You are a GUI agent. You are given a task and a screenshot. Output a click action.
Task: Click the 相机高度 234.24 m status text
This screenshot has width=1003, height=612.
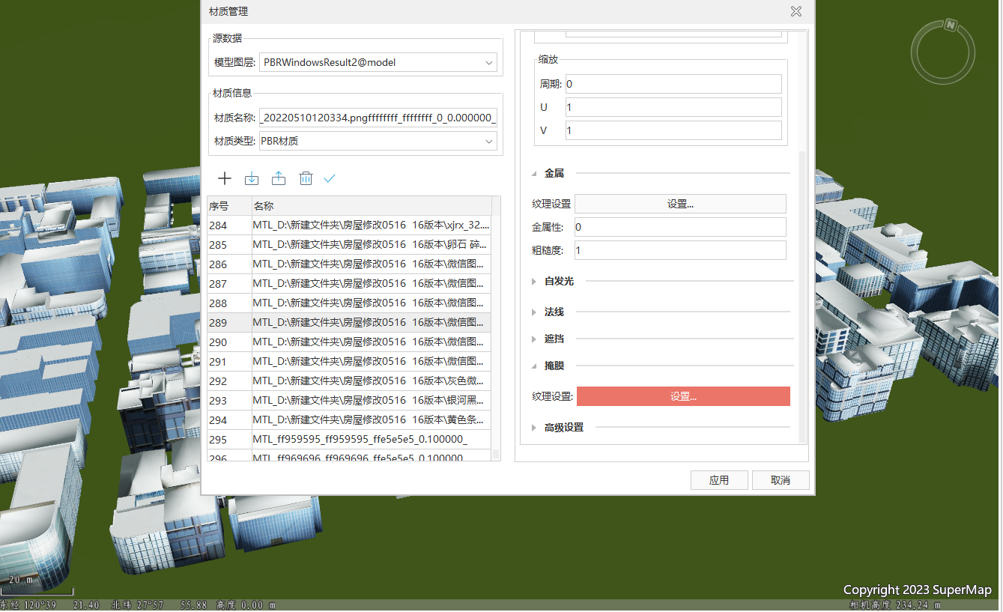[896, 605]
